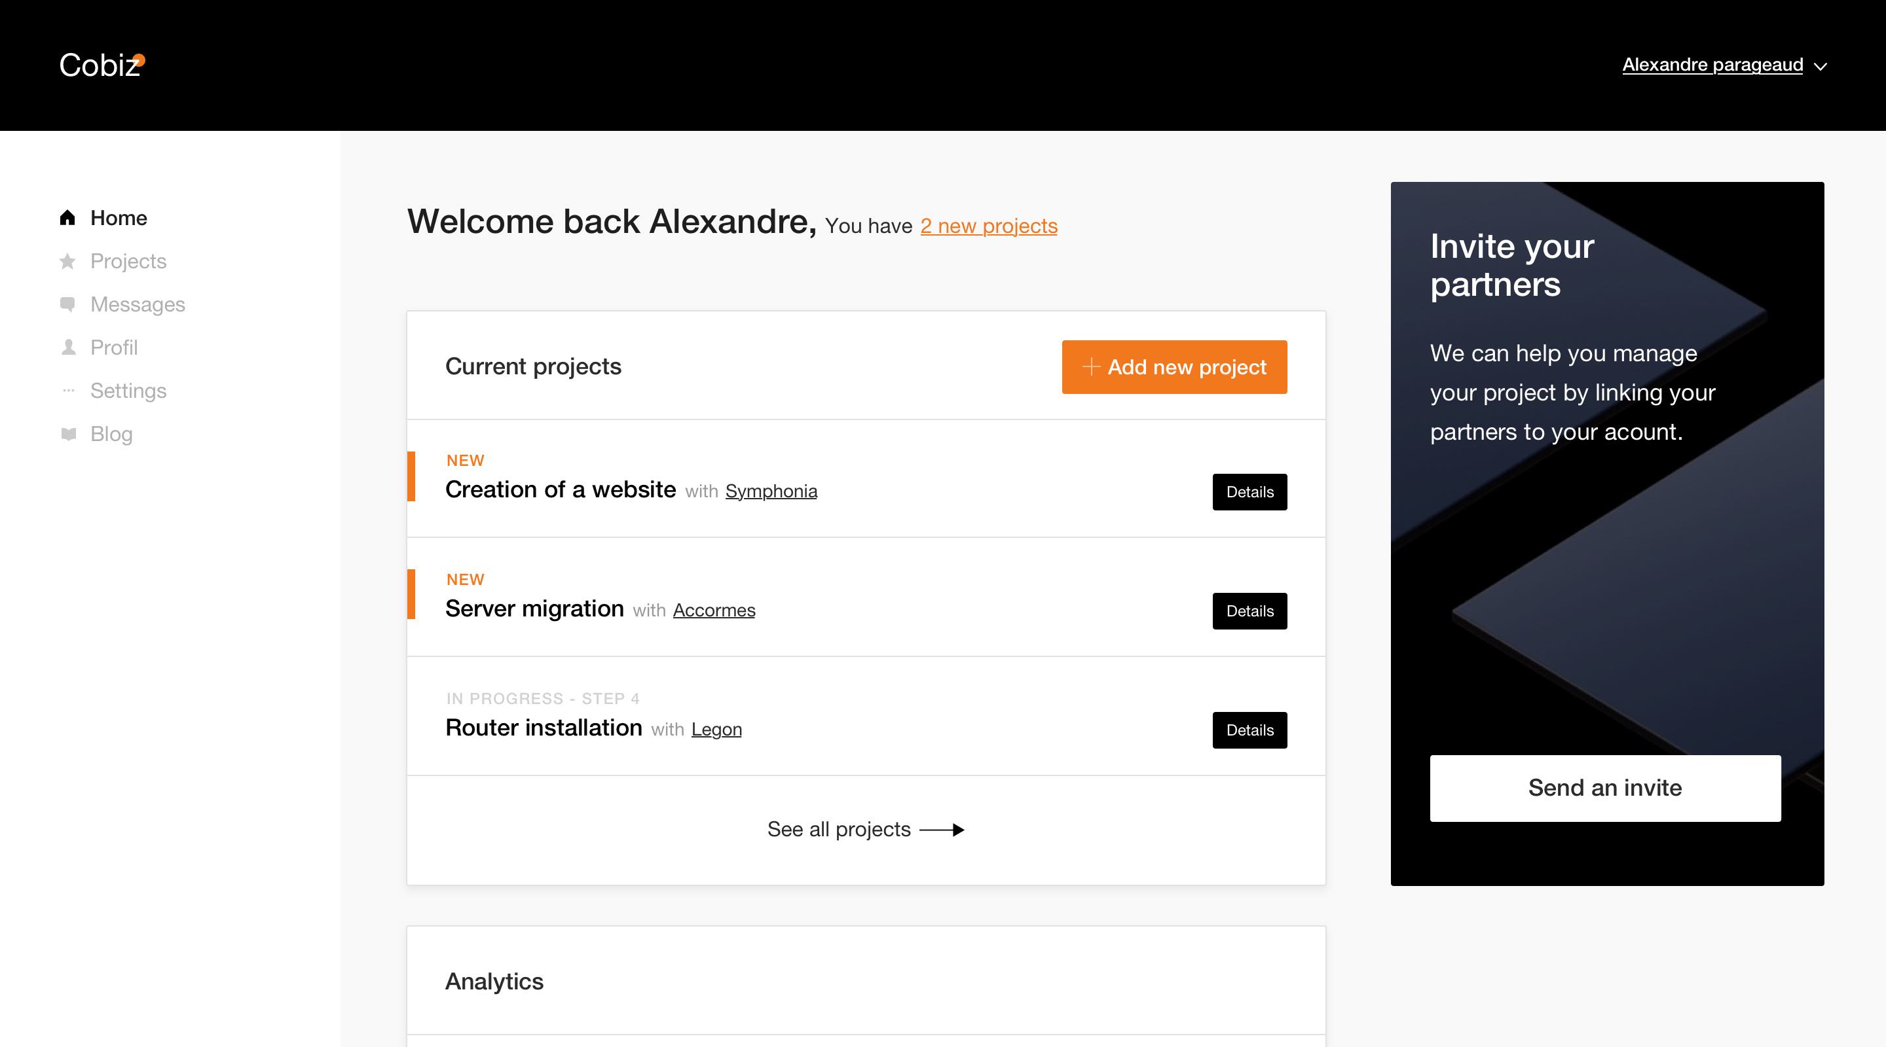Open Details for Creation of a website
This screenshot has height=1047, width=1886.
[1249, 491]
